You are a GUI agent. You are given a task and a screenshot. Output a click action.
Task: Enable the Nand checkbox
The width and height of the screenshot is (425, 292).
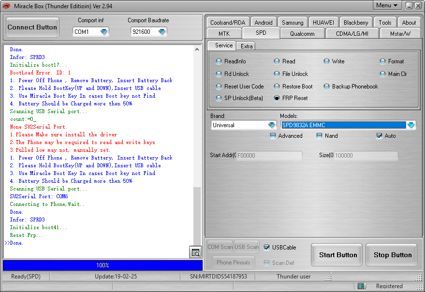320,136
